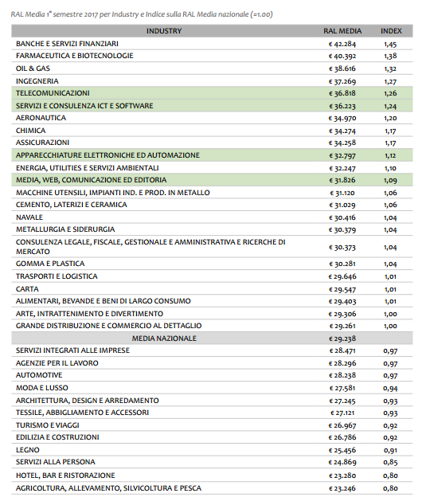The height and width of the screenshot is (501, 422).
Task: Select the value € 28.238
Action: click(342, 375)
